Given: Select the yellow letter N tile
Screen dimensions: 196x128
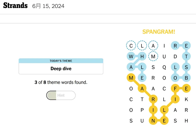Looking at the screenshot, I should click(x=153, y=121).
